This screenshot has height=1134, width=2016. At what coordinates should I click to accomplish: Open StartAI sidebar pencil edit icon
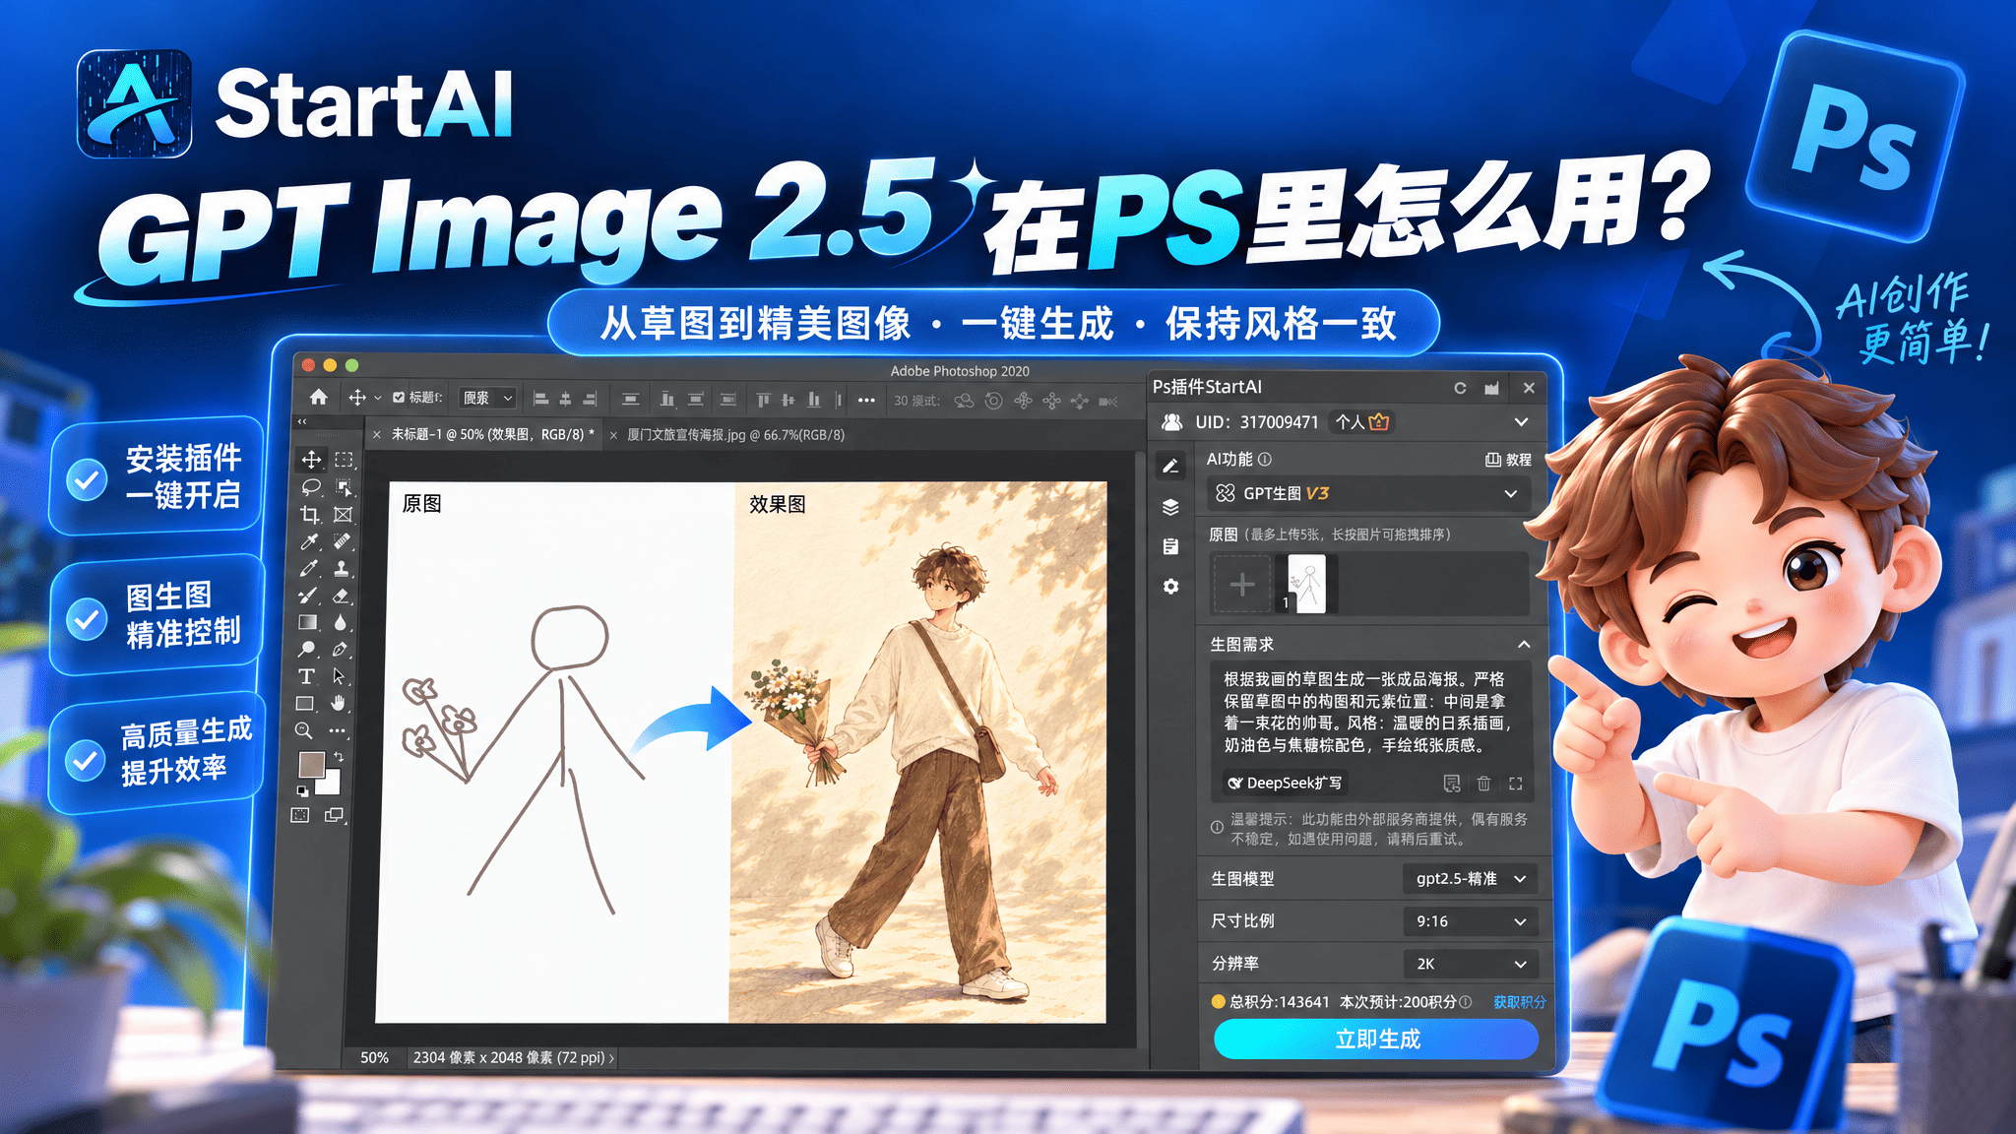click(1170, 466)
